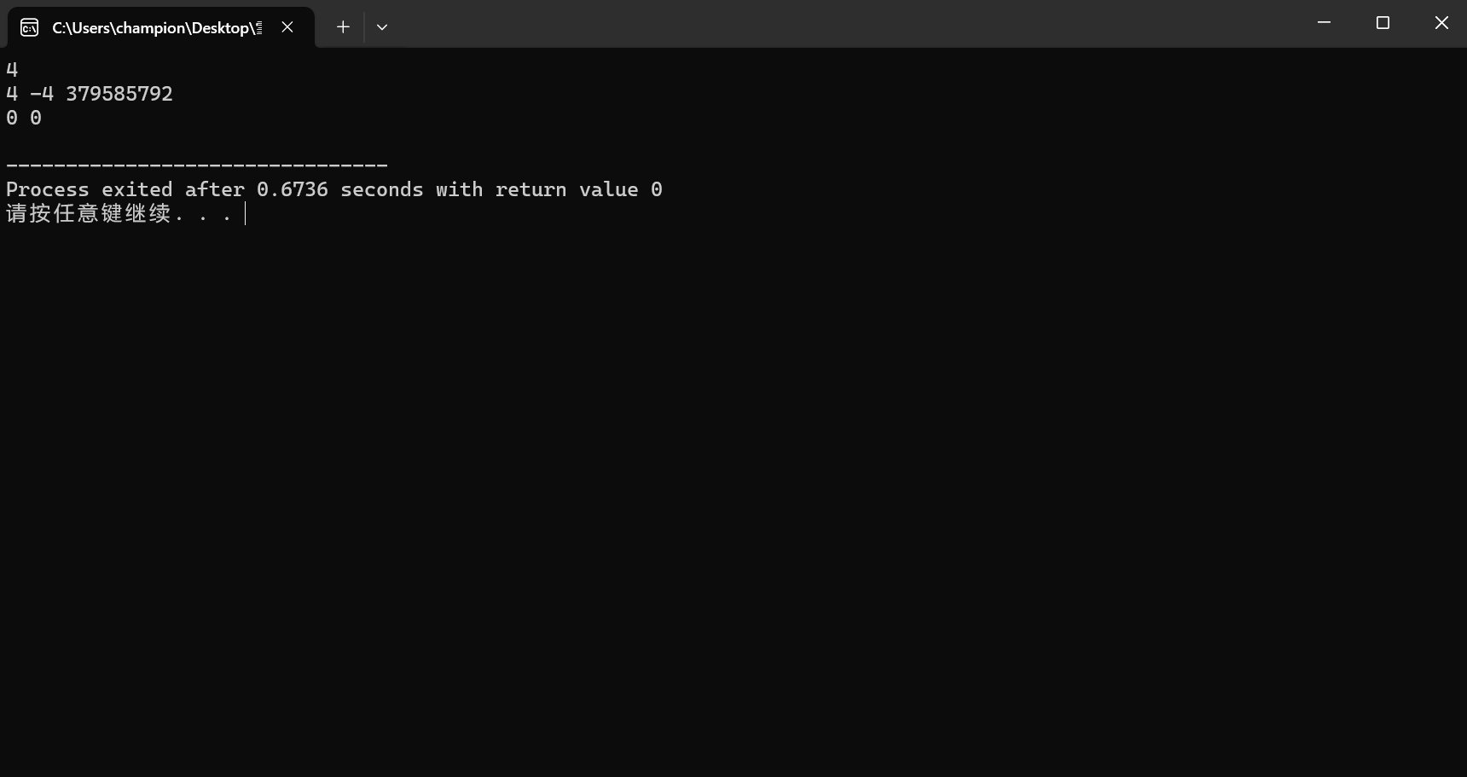Image resolution: width=1467 pixels, height=777 pixels.
Task: Click the "-4" value in second line
Action: coord(42,94)
